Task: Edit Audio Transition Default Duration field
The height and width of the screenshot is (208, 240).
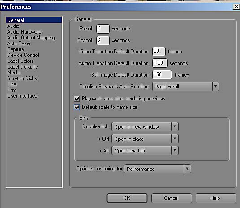Action: click(160, 63)
